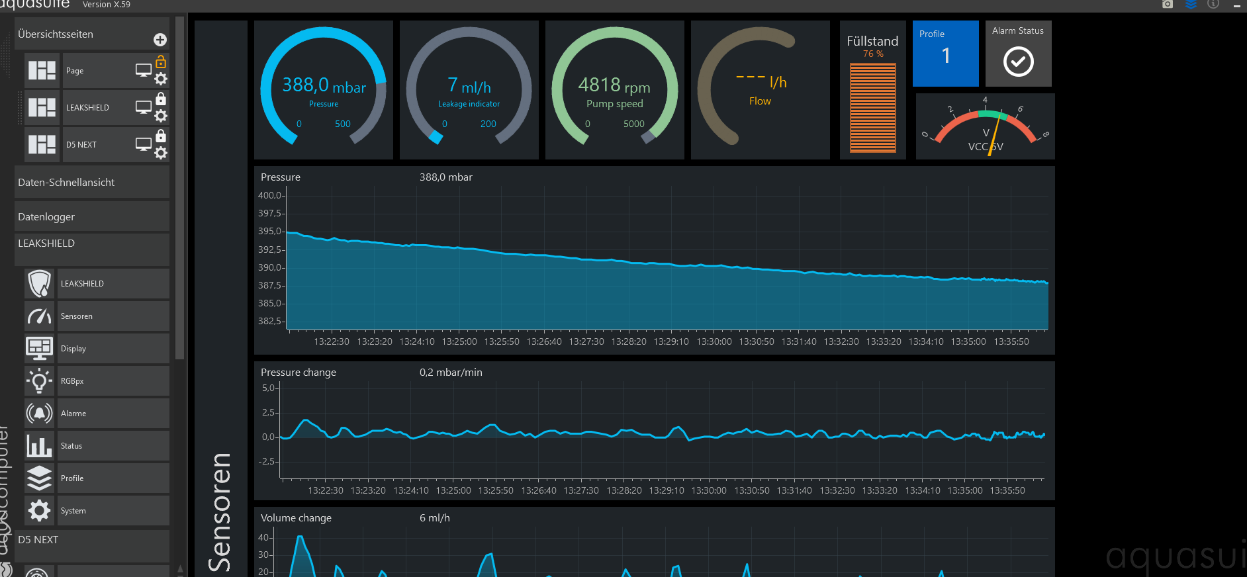Toggle the lock on LEAKSHIELD overview page
Screen dimensions: 1247x577
pos(161,99)
